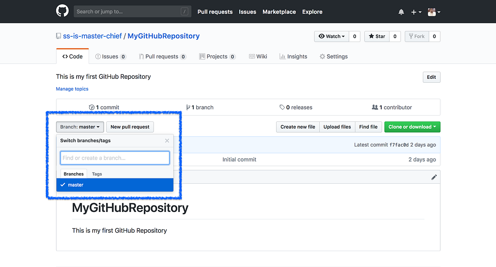Select the master branch entry
Viewport: 496px width, 267px height.
(x=115, y=185)
